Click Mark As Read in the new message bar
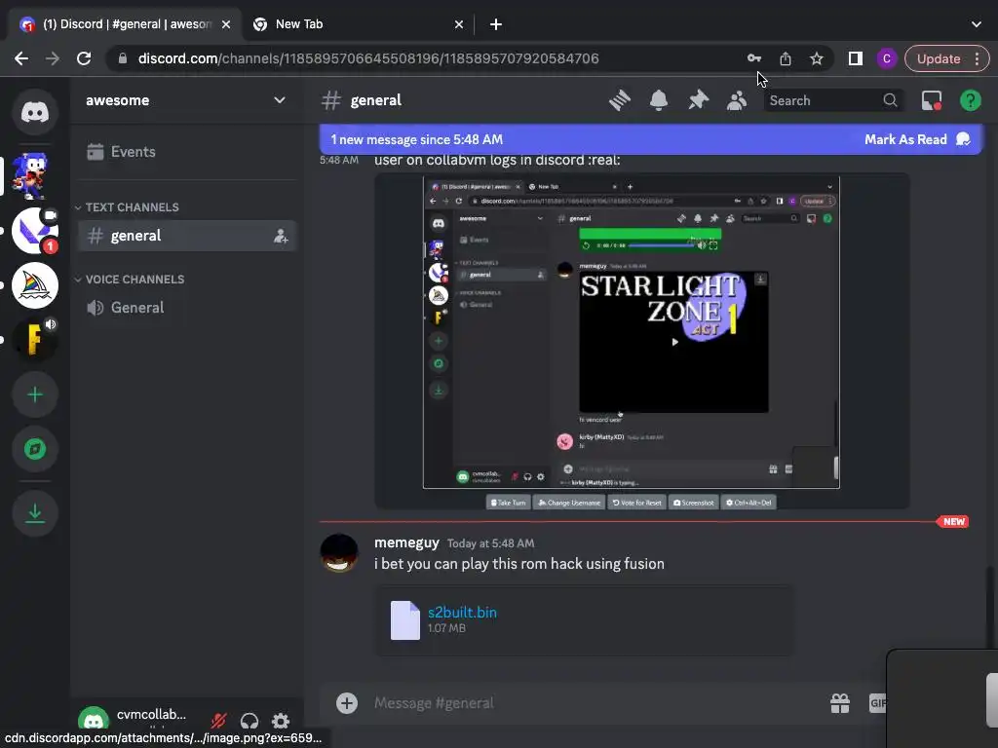998x748 pixels. [x=916, y=139]
